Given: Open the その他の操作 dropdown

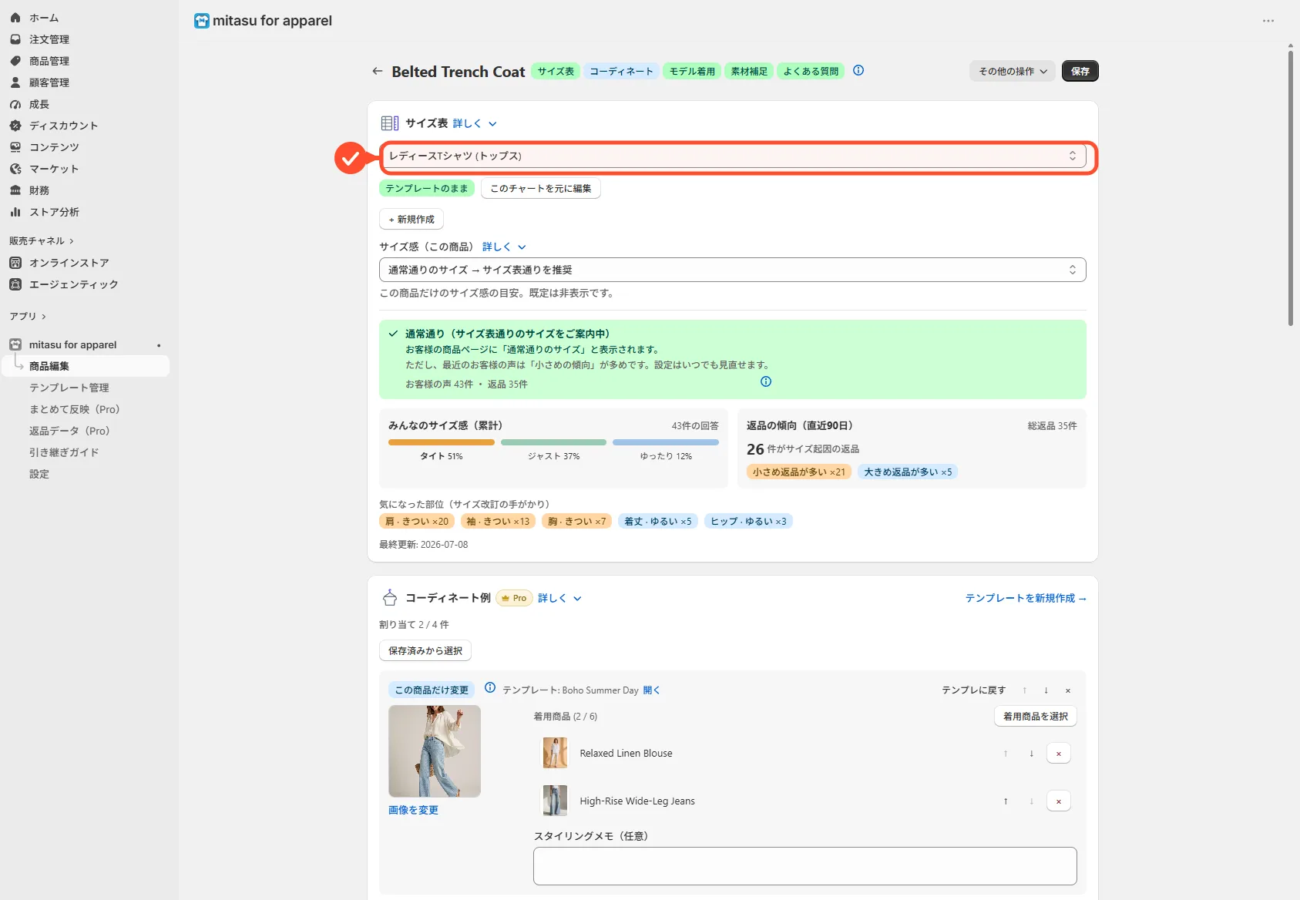Looking at the screenshot, I should pos(1012,71).
